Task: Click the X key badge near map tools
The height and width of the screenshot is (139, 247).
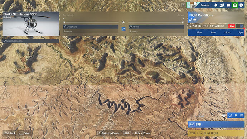Action: click(x=224, y=115)
